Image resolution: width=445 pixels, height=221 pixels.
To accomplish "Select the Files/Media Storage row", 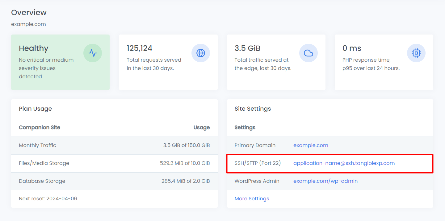I will [114, 163].
